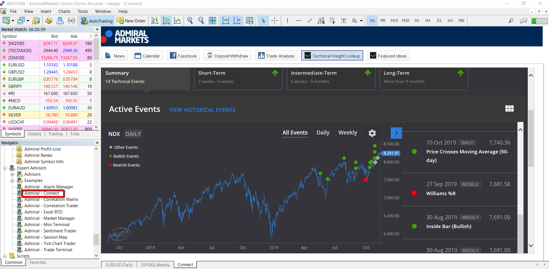This screenshot has width=549, height=269.
Task: Switch events to grid view icon
Action: click(509, 108)
